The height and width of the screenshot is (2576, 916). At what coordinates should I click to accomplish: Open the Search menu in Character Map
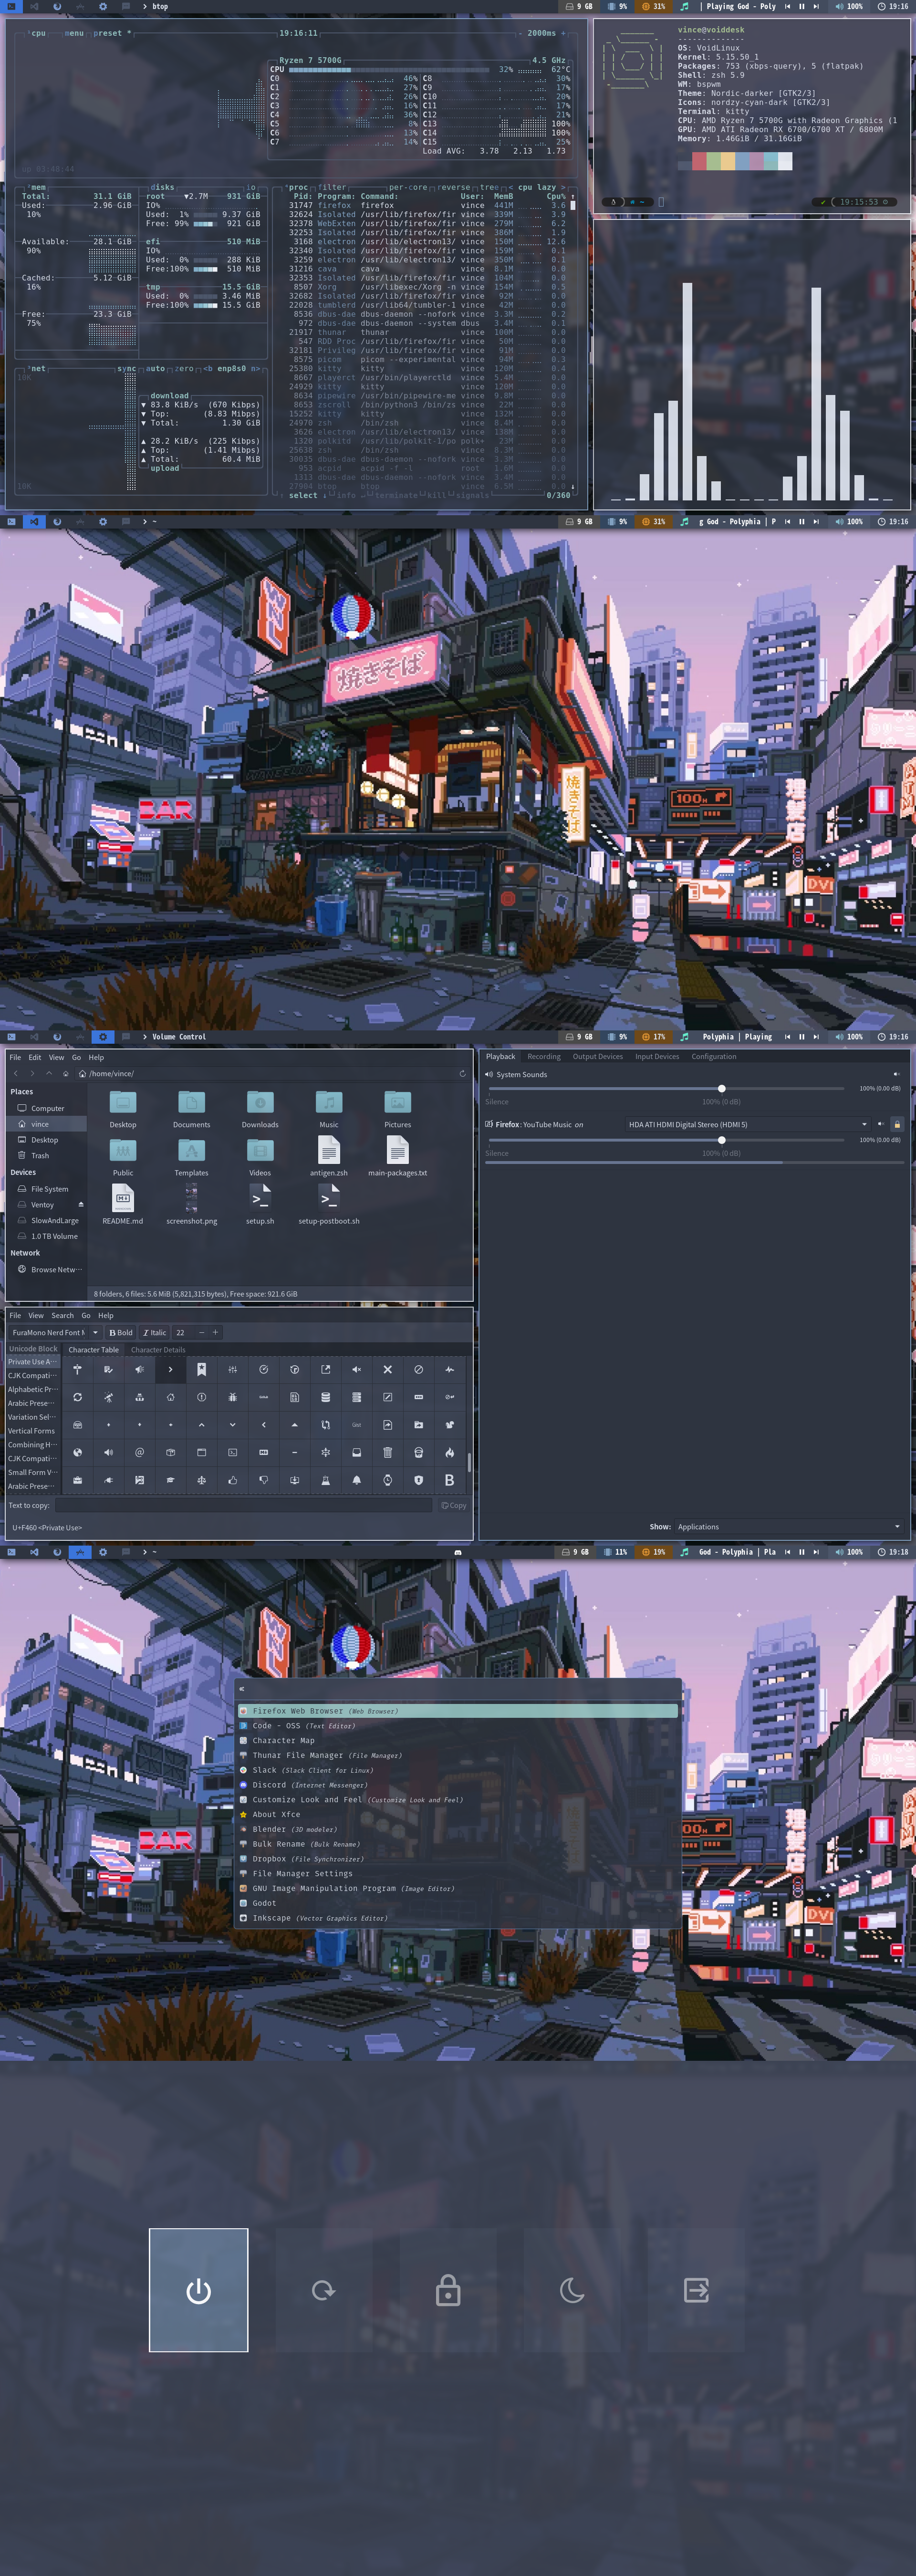coord(62,1316)
